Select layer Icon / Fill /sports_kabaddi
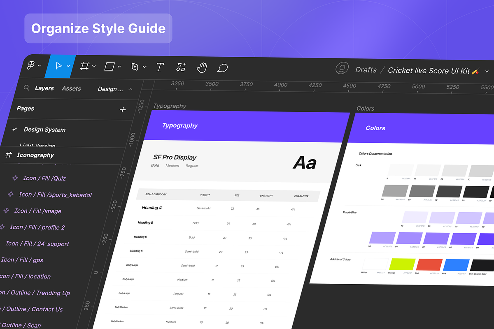This screenshot has height=329, width=494. point(55,195)
